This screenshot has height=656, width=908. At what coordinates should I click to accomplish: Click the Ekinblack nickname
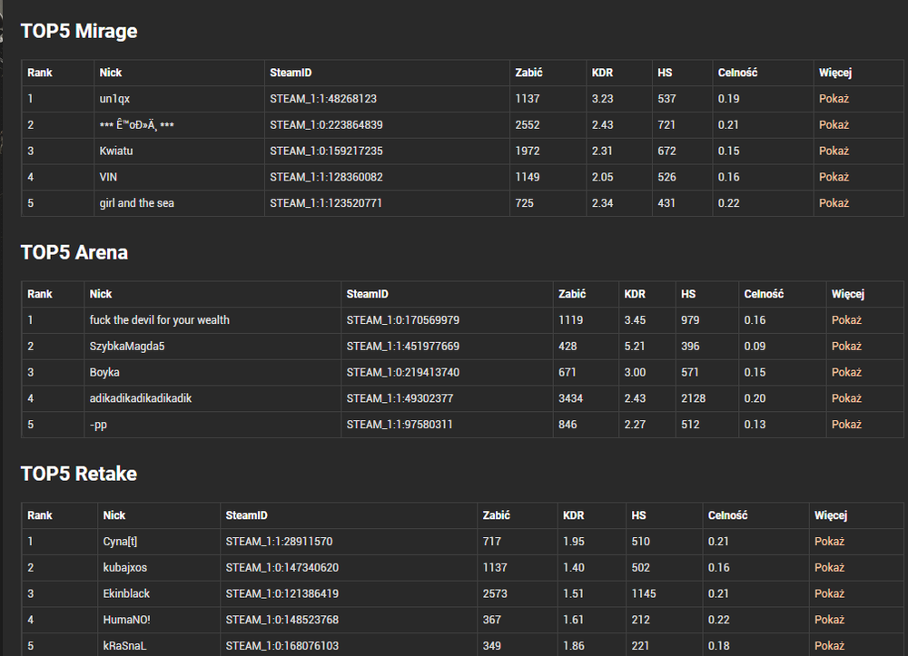[126, 594]
